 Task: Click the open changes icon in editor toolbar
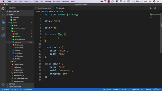(151, 8)
